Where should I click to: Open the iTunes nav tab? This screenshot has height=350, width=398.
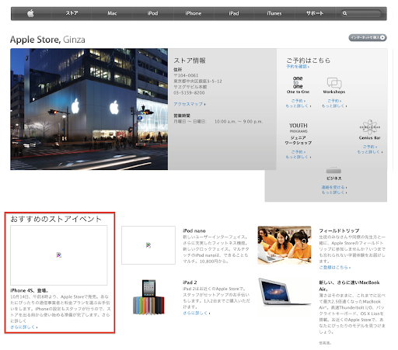[x=274, y=13]
